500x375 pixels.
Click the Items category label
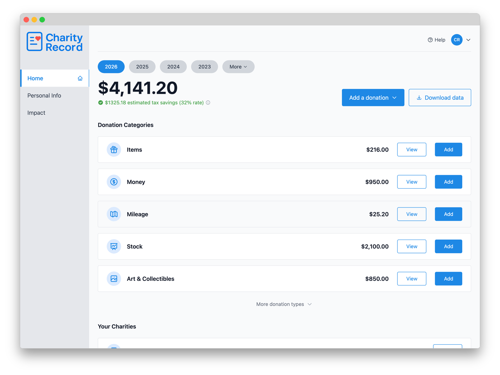(134, 150)
